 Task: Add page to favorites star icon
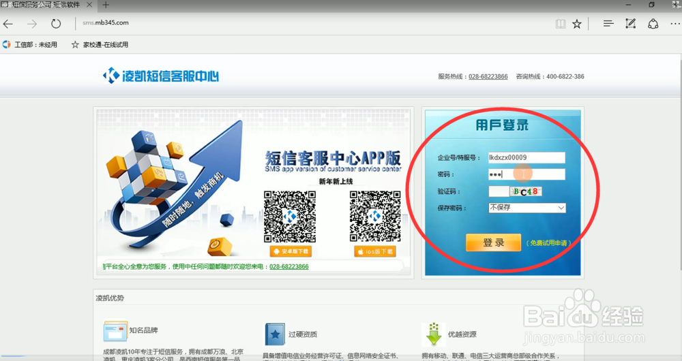(577, 24)
